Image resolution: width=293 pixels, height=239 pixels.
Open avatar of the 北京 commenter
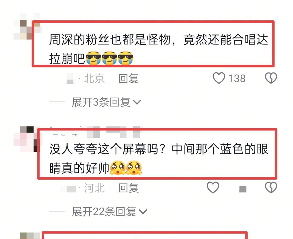[27, 27]
